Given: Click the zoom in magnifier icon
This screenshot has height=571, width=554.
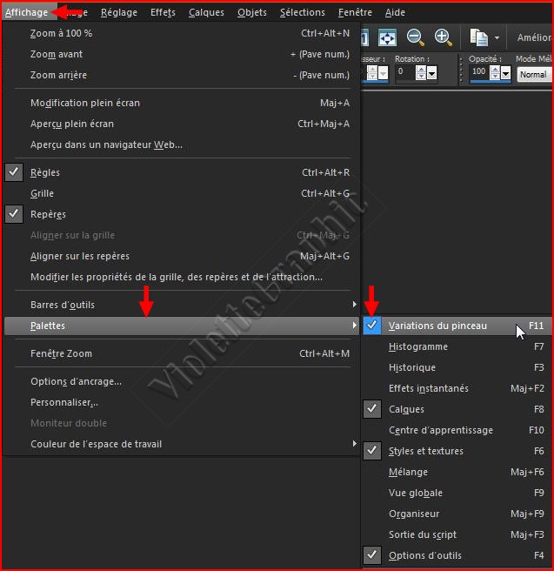Looking at the screenshot, I should (x=443, y=37).
